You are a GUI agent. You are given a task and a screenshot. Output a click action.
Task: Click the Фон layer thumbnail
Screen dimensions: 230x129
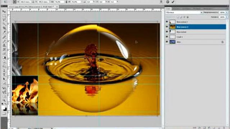172,42
